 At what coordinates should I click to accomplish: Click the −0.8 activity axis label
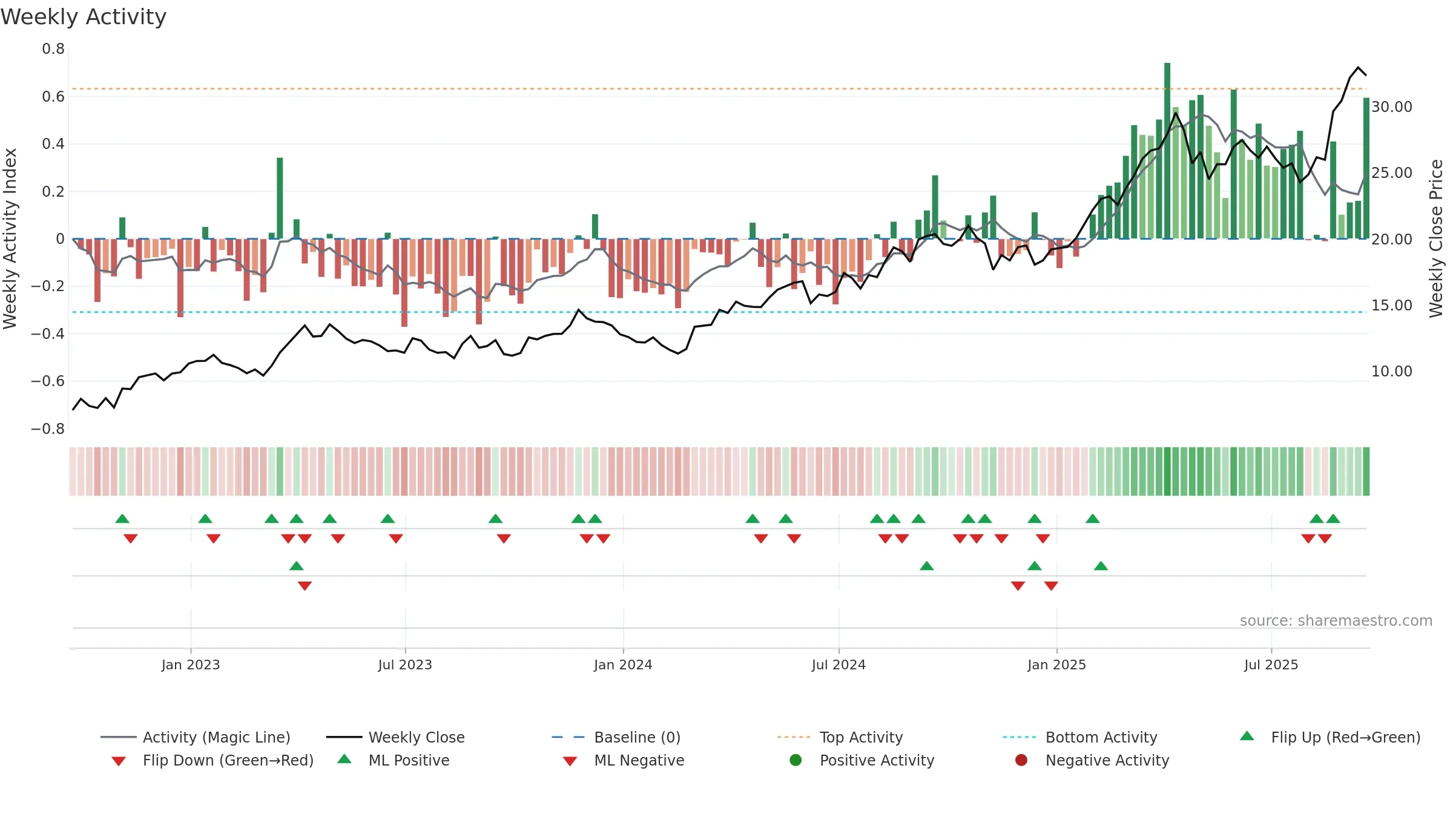(48, 428)
